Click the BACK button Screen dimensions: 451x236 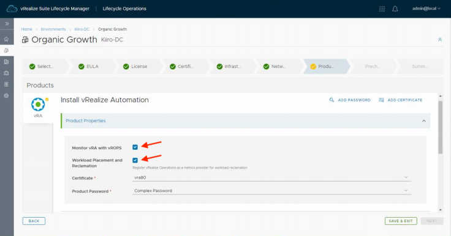click(x=34, y=221)
